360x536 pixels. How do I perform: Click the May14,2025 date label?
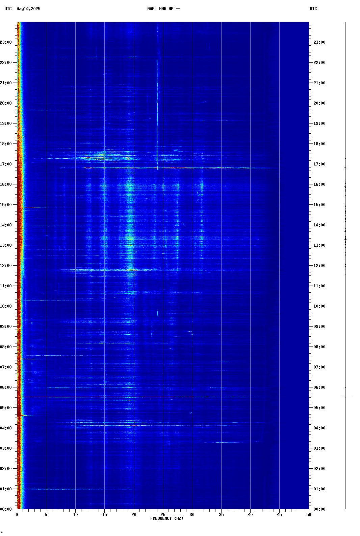(x=28, y=9)
